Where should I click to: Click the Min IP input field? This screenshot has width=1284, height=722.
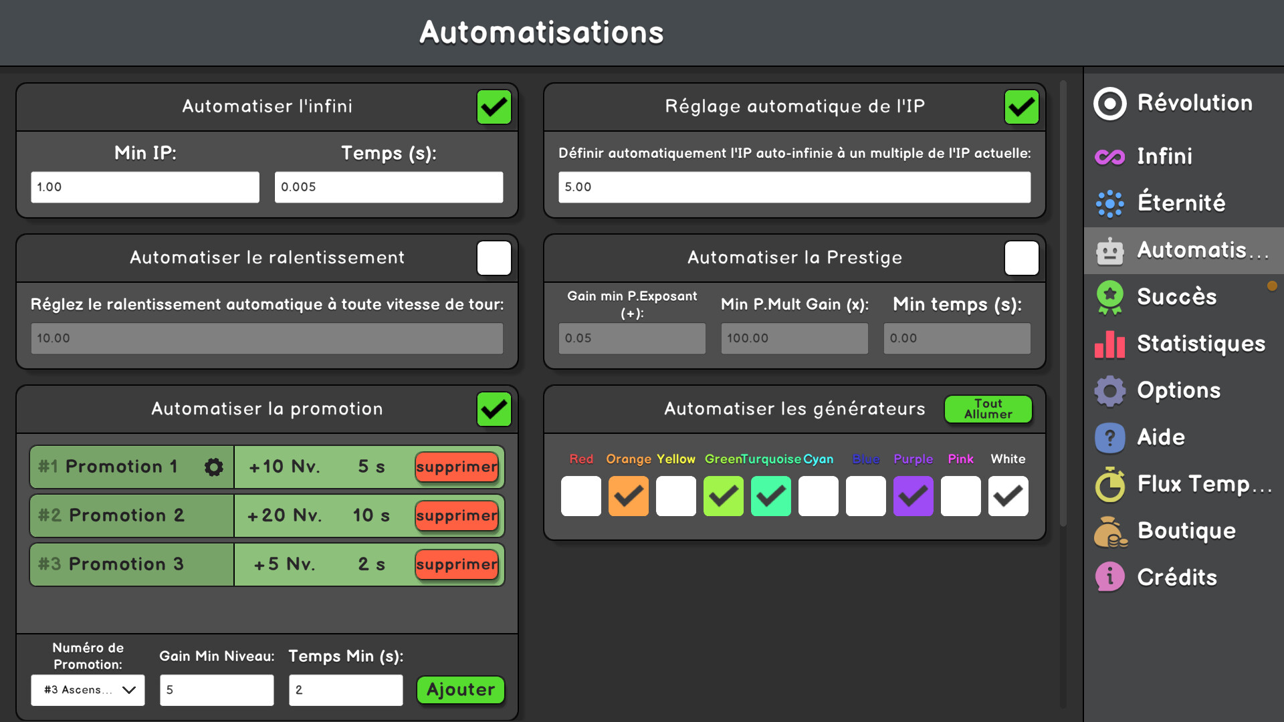tap(145, 187)
